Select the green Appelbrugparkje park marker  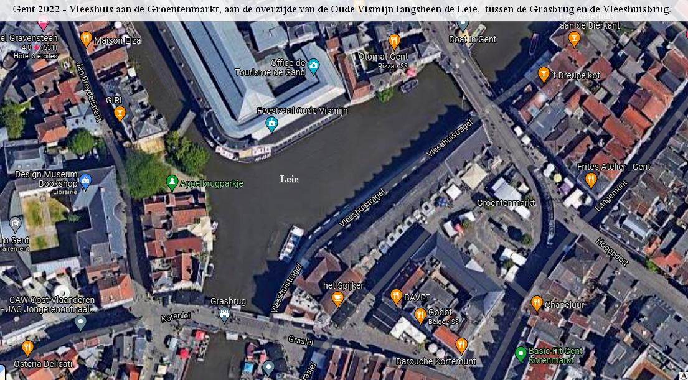click(x=172, y=182)
